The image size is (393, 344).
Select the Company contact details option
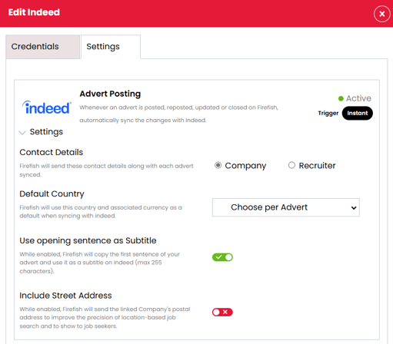pos(218,165)
